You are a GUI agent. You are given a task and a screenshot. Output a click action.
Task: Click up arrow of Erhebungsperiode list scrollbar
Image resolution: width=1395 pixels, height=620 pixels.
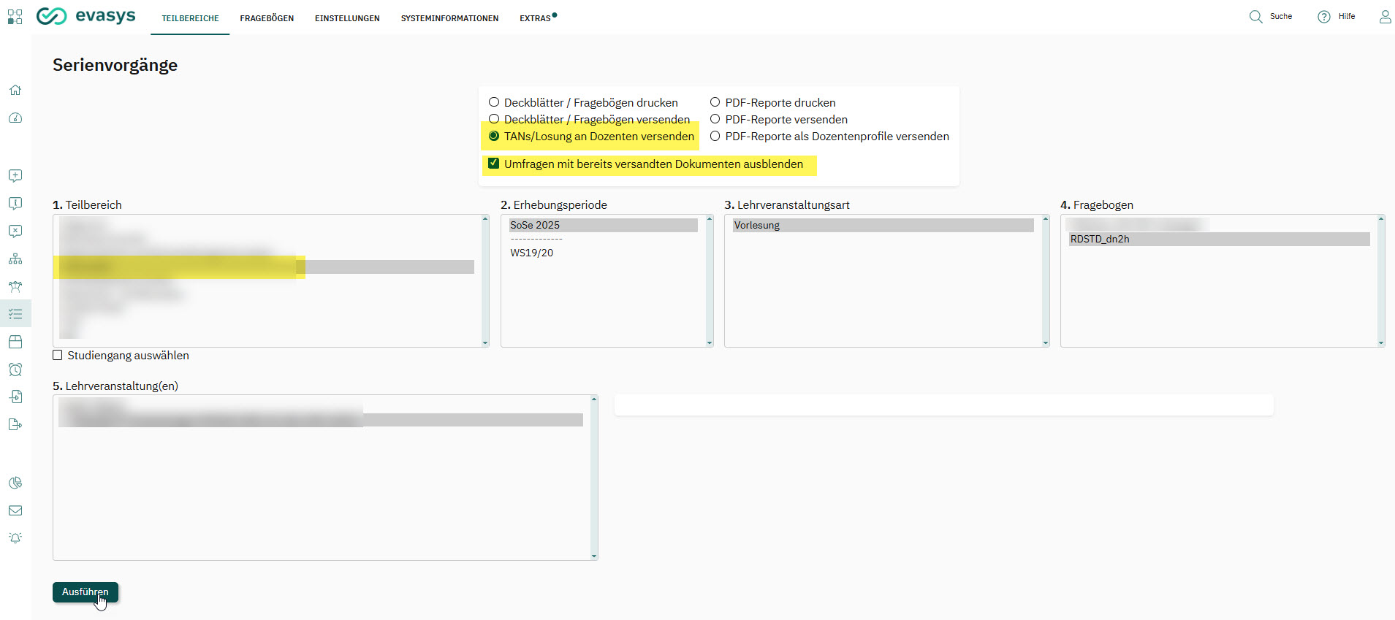coord(709,219)
